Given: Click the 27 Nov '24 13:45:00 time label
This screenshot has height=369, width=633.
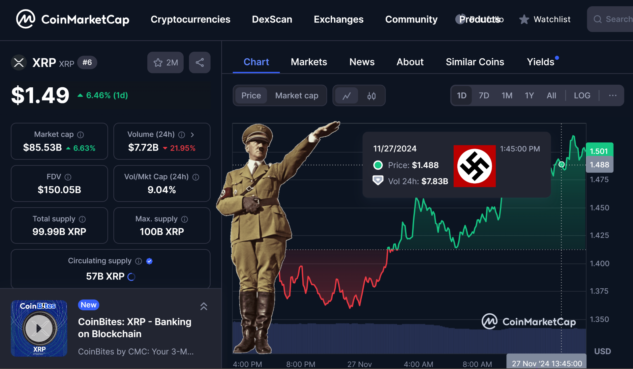Looking at the screenshot, I should point(547,363).
